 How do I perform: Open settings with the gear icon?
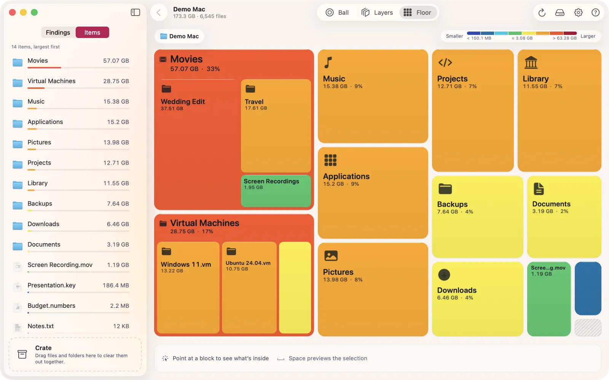coord(578,13)
